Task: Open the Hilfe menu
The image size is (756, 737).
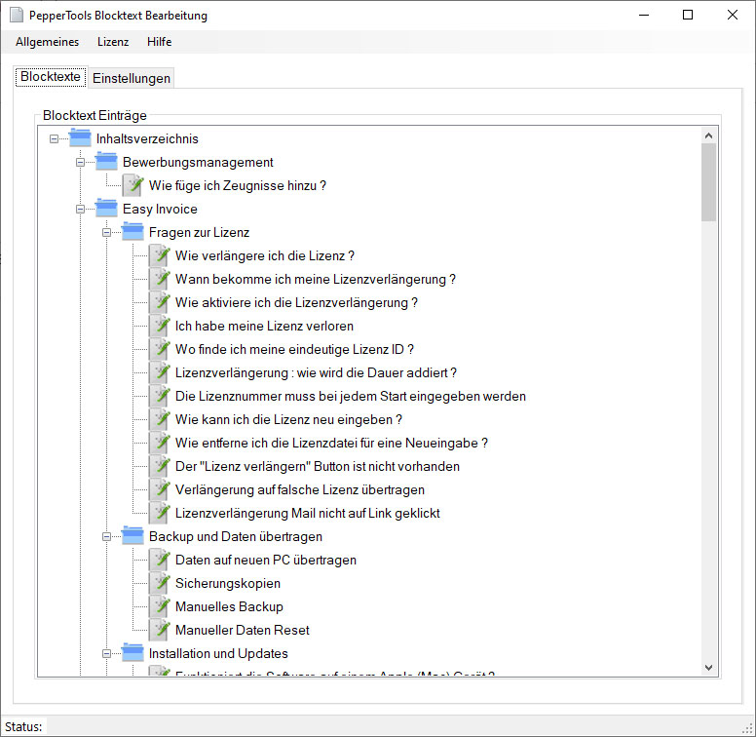Action: (159, 42)
